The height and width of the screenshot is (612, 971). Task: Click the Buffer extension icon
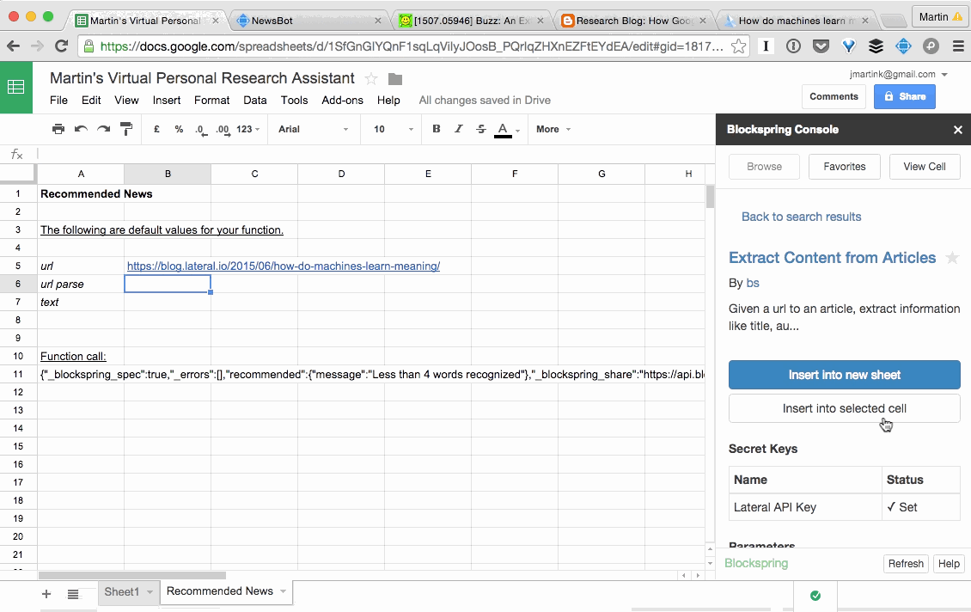(876, 46)
